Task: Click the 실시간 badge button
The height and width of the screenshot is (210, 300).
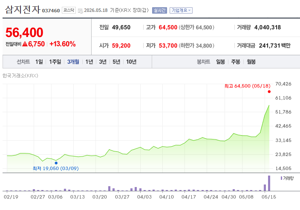Action: (159, 10)
